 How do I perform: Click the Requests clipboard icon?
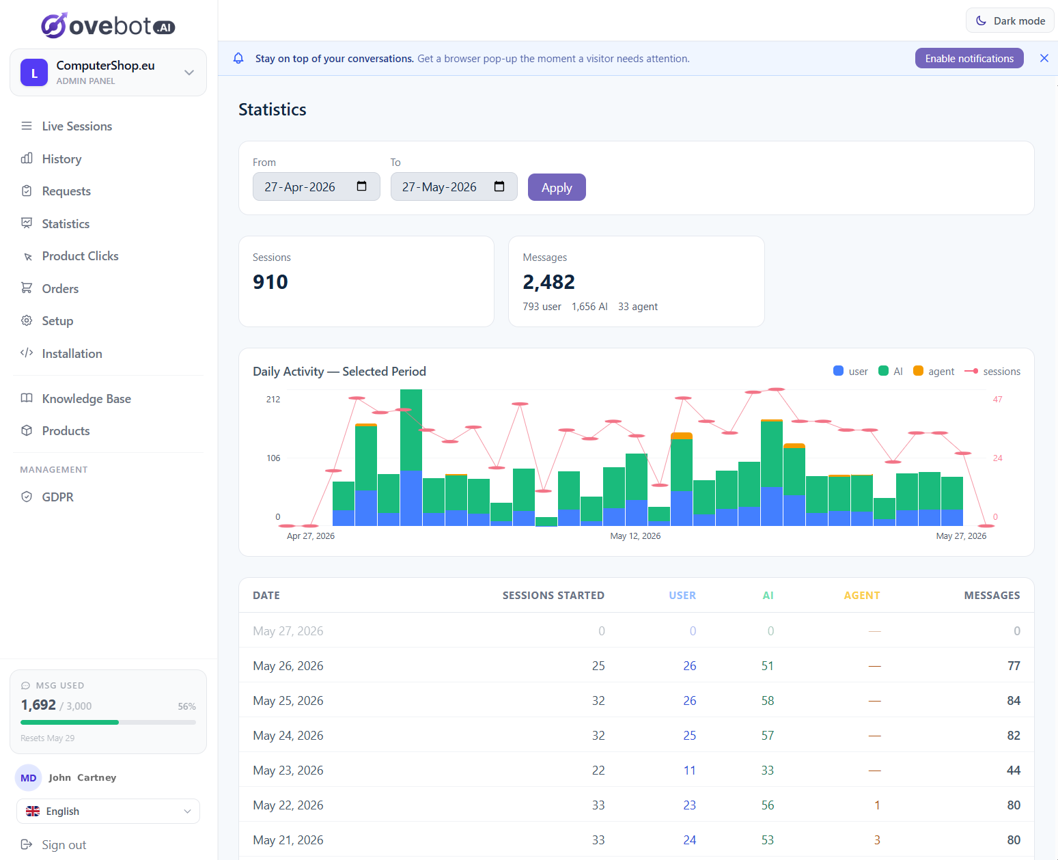[27, 191]
